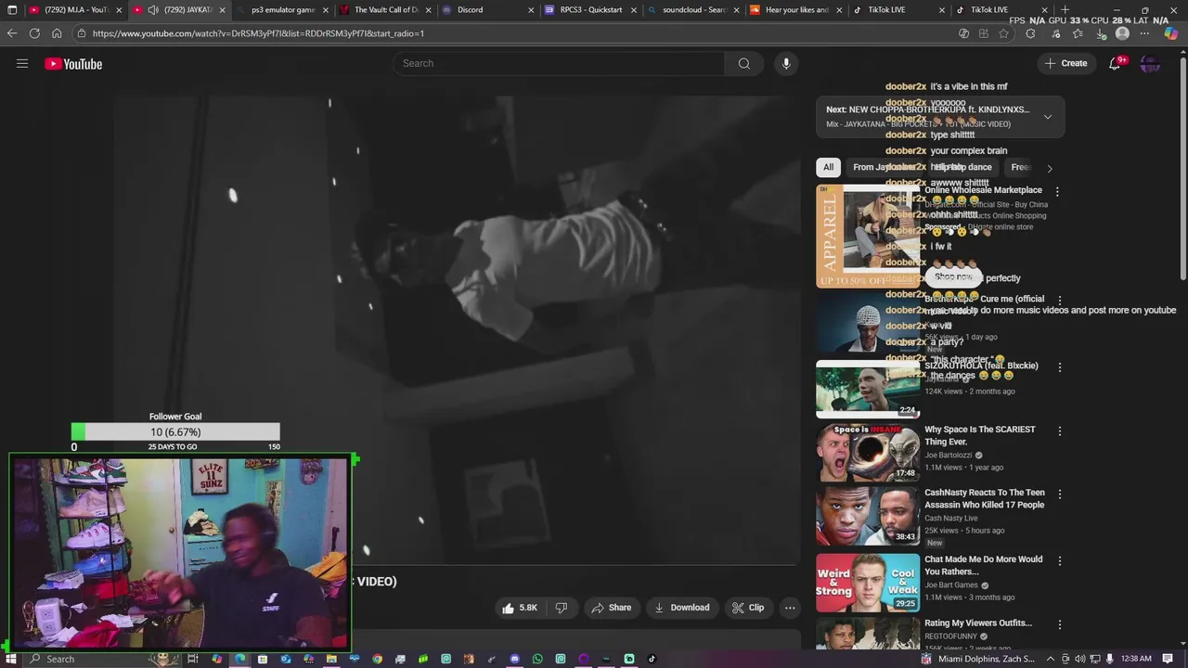Open the YouTube guide hamburger menu
The width and height of the screenshot is (1188, 668).
coord(22,63)
